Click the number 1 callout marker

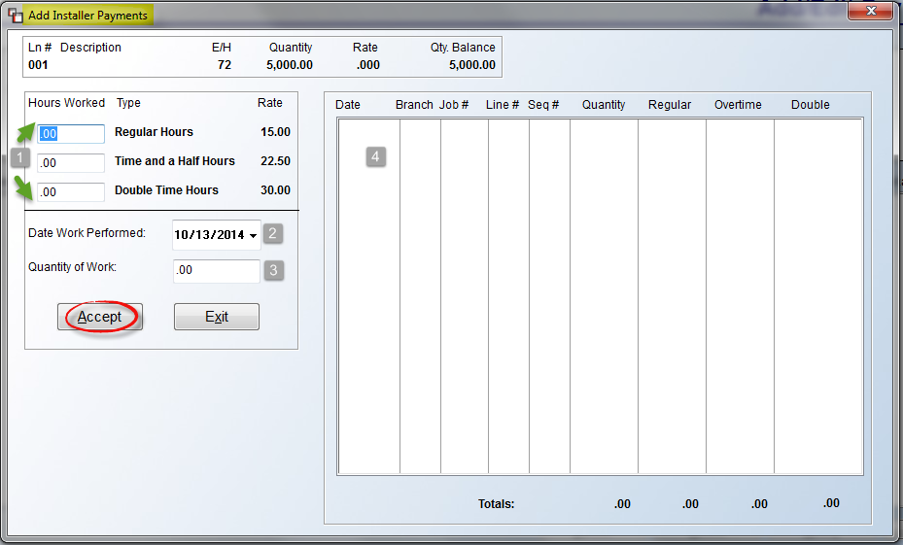[20, 158]
